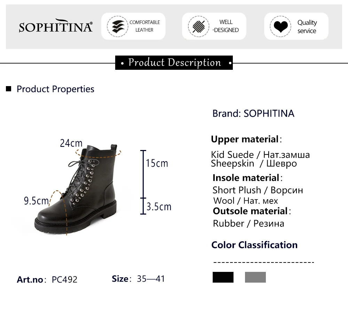
Task: Click the Art.no PC492 value
Action: pyautogui.click(x=64, y=279)
